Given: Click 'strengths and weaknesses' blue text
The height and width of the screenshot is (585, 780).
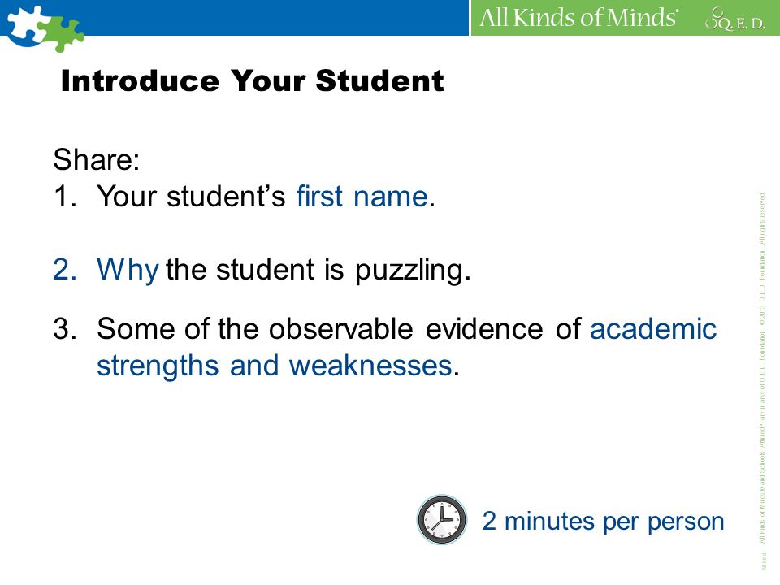Looking at the screenshot, I should (x=274, y=366).
